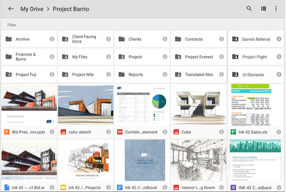Click the Cube file name label

(186, 132)
